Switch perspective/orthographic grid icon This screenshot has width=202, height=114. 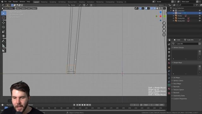click(164, 35)
